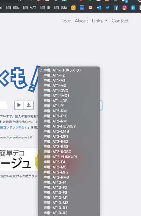This screenshot has width=141, height=216.
Task: Switch voice to AT10-F1
Action: click(x=69, y=183)
